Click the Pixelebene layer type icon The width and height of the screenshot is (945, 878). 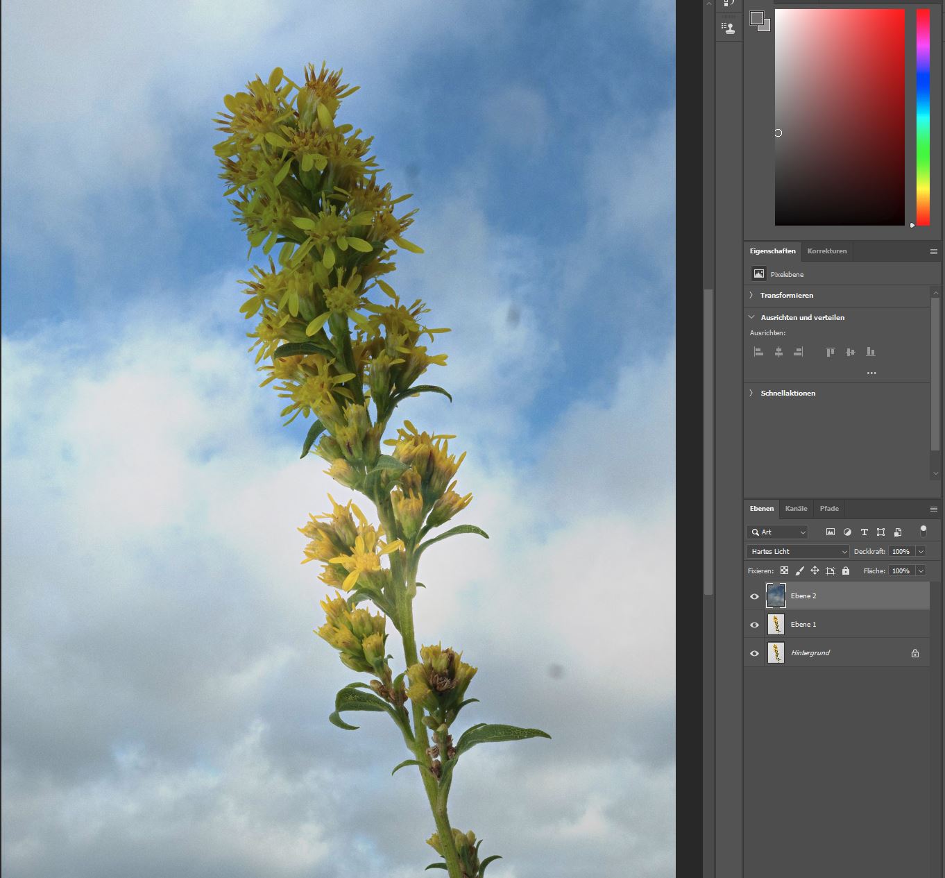759,274
